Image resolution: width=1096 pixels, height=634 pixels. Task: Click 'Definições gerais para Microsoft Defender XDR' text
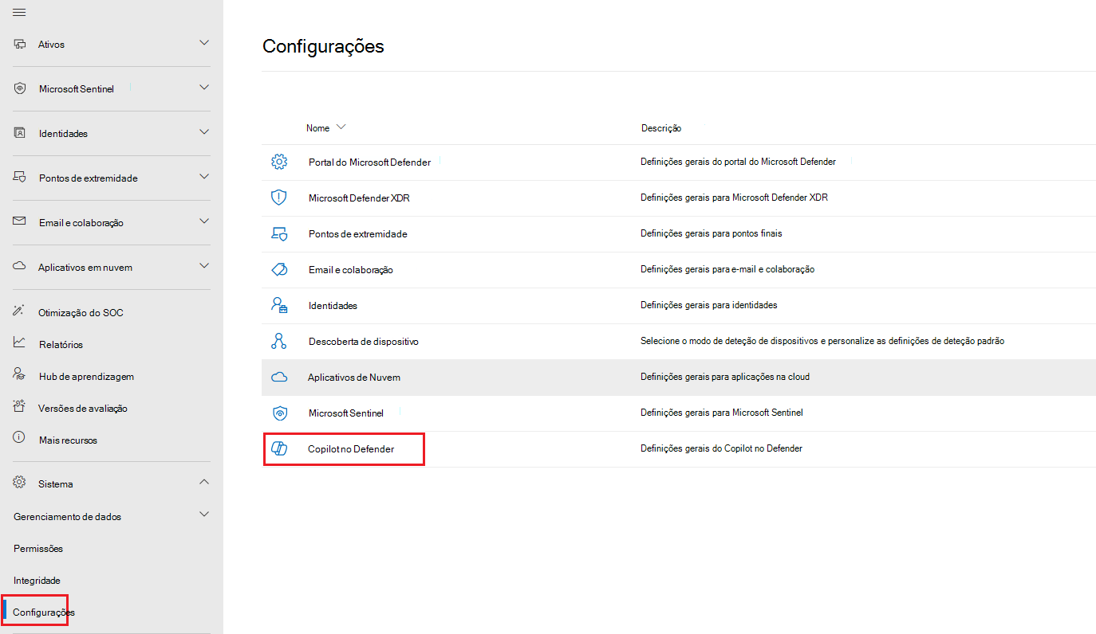[734, 198]
